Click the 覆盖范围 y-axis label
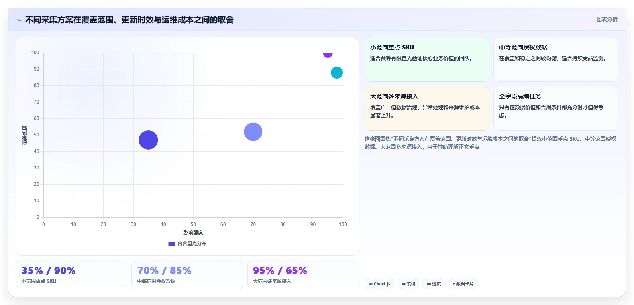This screenshot has width=634, height=305. tap(25, 135)
